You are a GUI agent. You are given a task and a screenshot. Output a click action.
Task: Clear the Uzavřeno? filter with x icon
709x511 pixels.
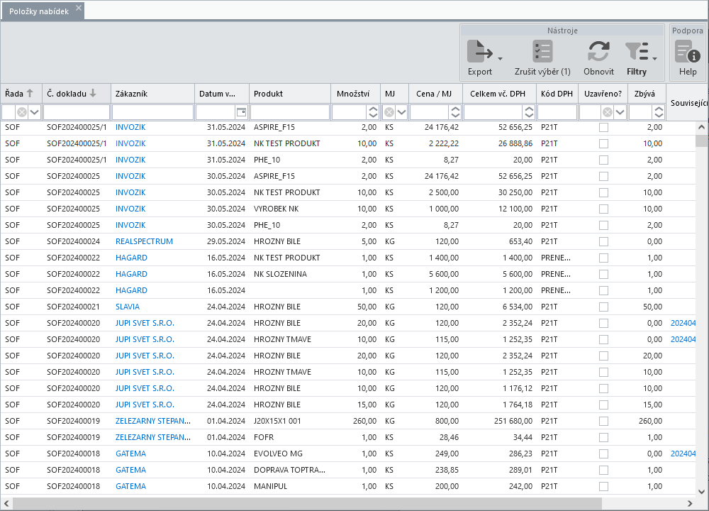point(608,112)
